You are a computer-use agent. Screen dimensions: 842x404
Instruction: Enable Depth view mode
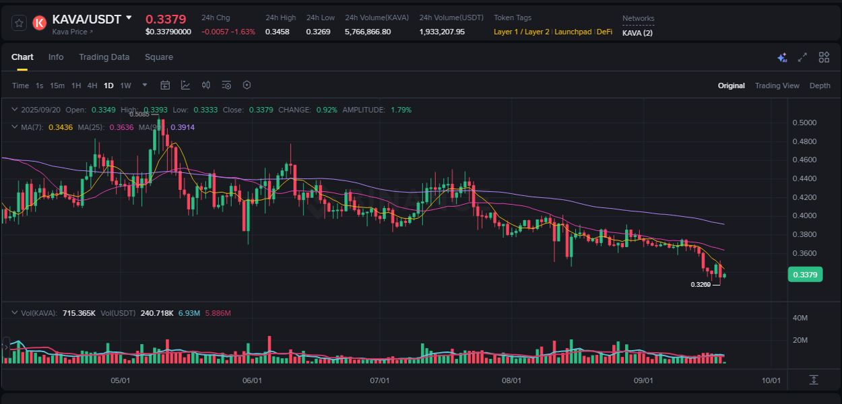(x=820, y=86)
